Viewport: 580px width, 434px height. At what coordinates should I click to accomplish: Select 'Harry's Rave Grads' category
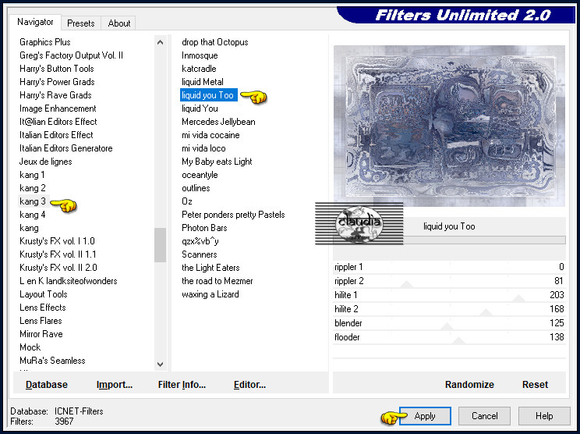tap(55, 95)
